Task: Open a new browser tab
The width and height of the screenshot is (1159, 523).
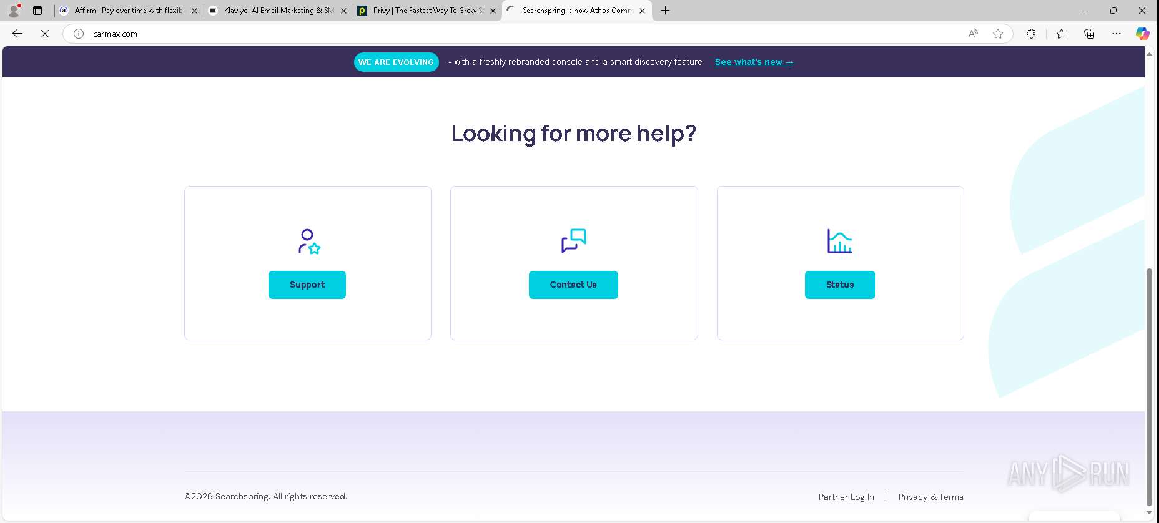Action: pyautogui.click(x=666, y=11)
